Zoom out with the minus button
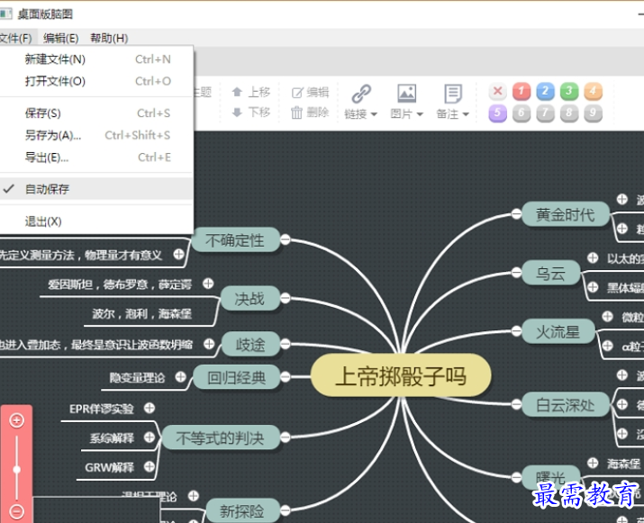The height and width of the screenshot is (523, 644). coord(16,511)
